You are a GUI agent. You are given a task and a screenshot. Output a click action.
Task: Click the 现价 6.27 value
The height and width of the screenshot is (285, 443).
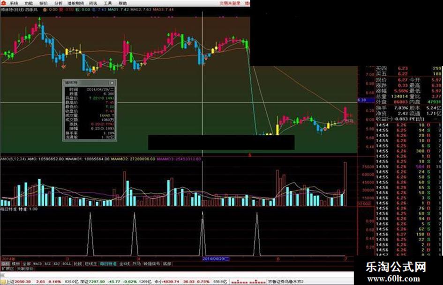pyautogui.click(x=403, y=80)
